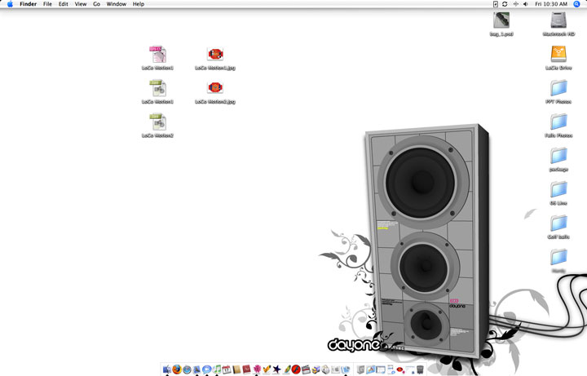Select the LaCie Motion2 TIFF file

point(157,122)
